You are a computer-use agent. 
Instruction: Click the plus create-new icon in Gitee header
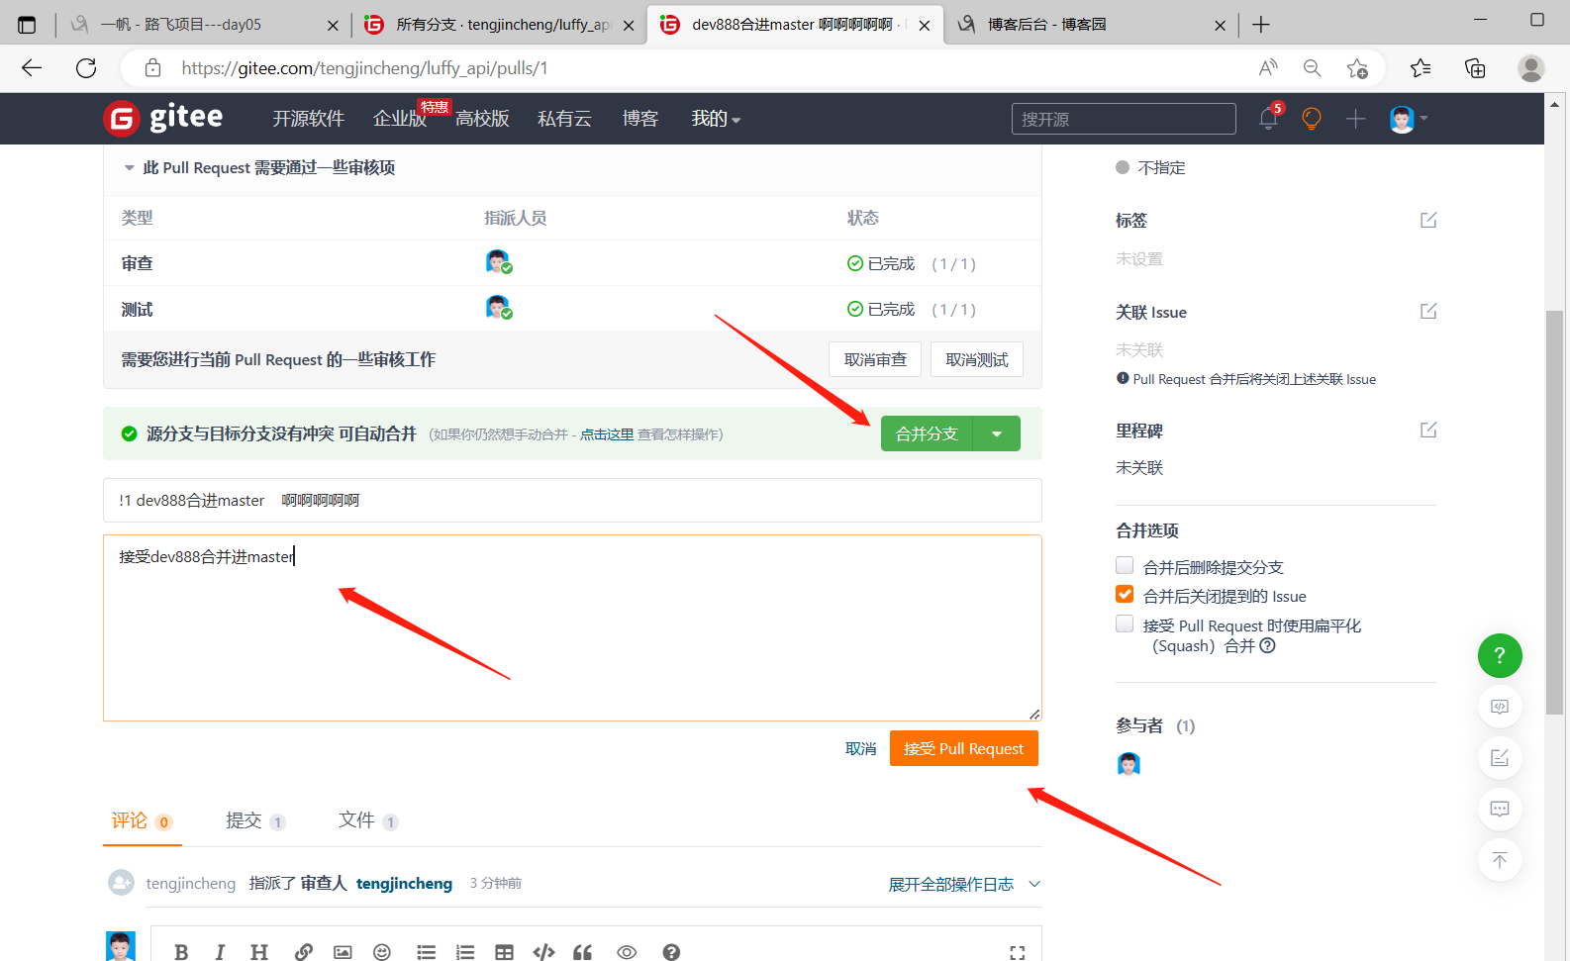click(1355, 119)
